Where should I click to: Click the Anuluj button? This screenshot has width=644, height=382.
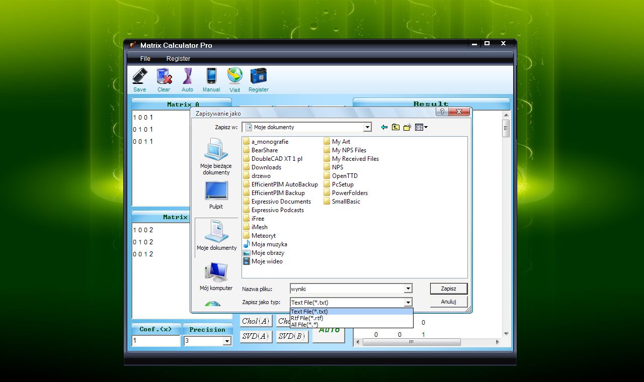(x=449, y=302)
